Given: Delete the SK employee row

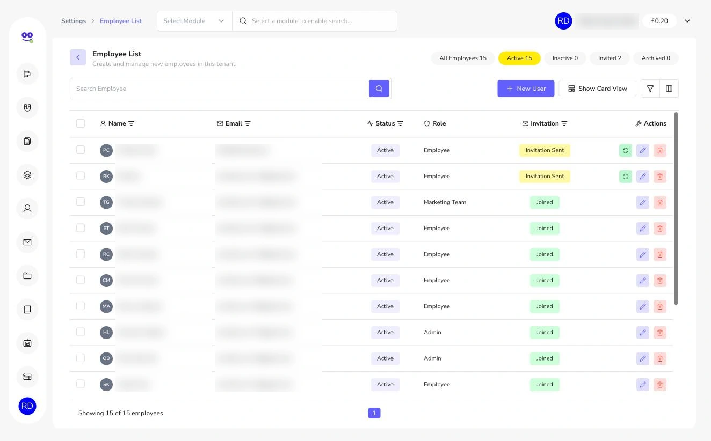Looking at the screenshot, I should (x=660, y=384).
